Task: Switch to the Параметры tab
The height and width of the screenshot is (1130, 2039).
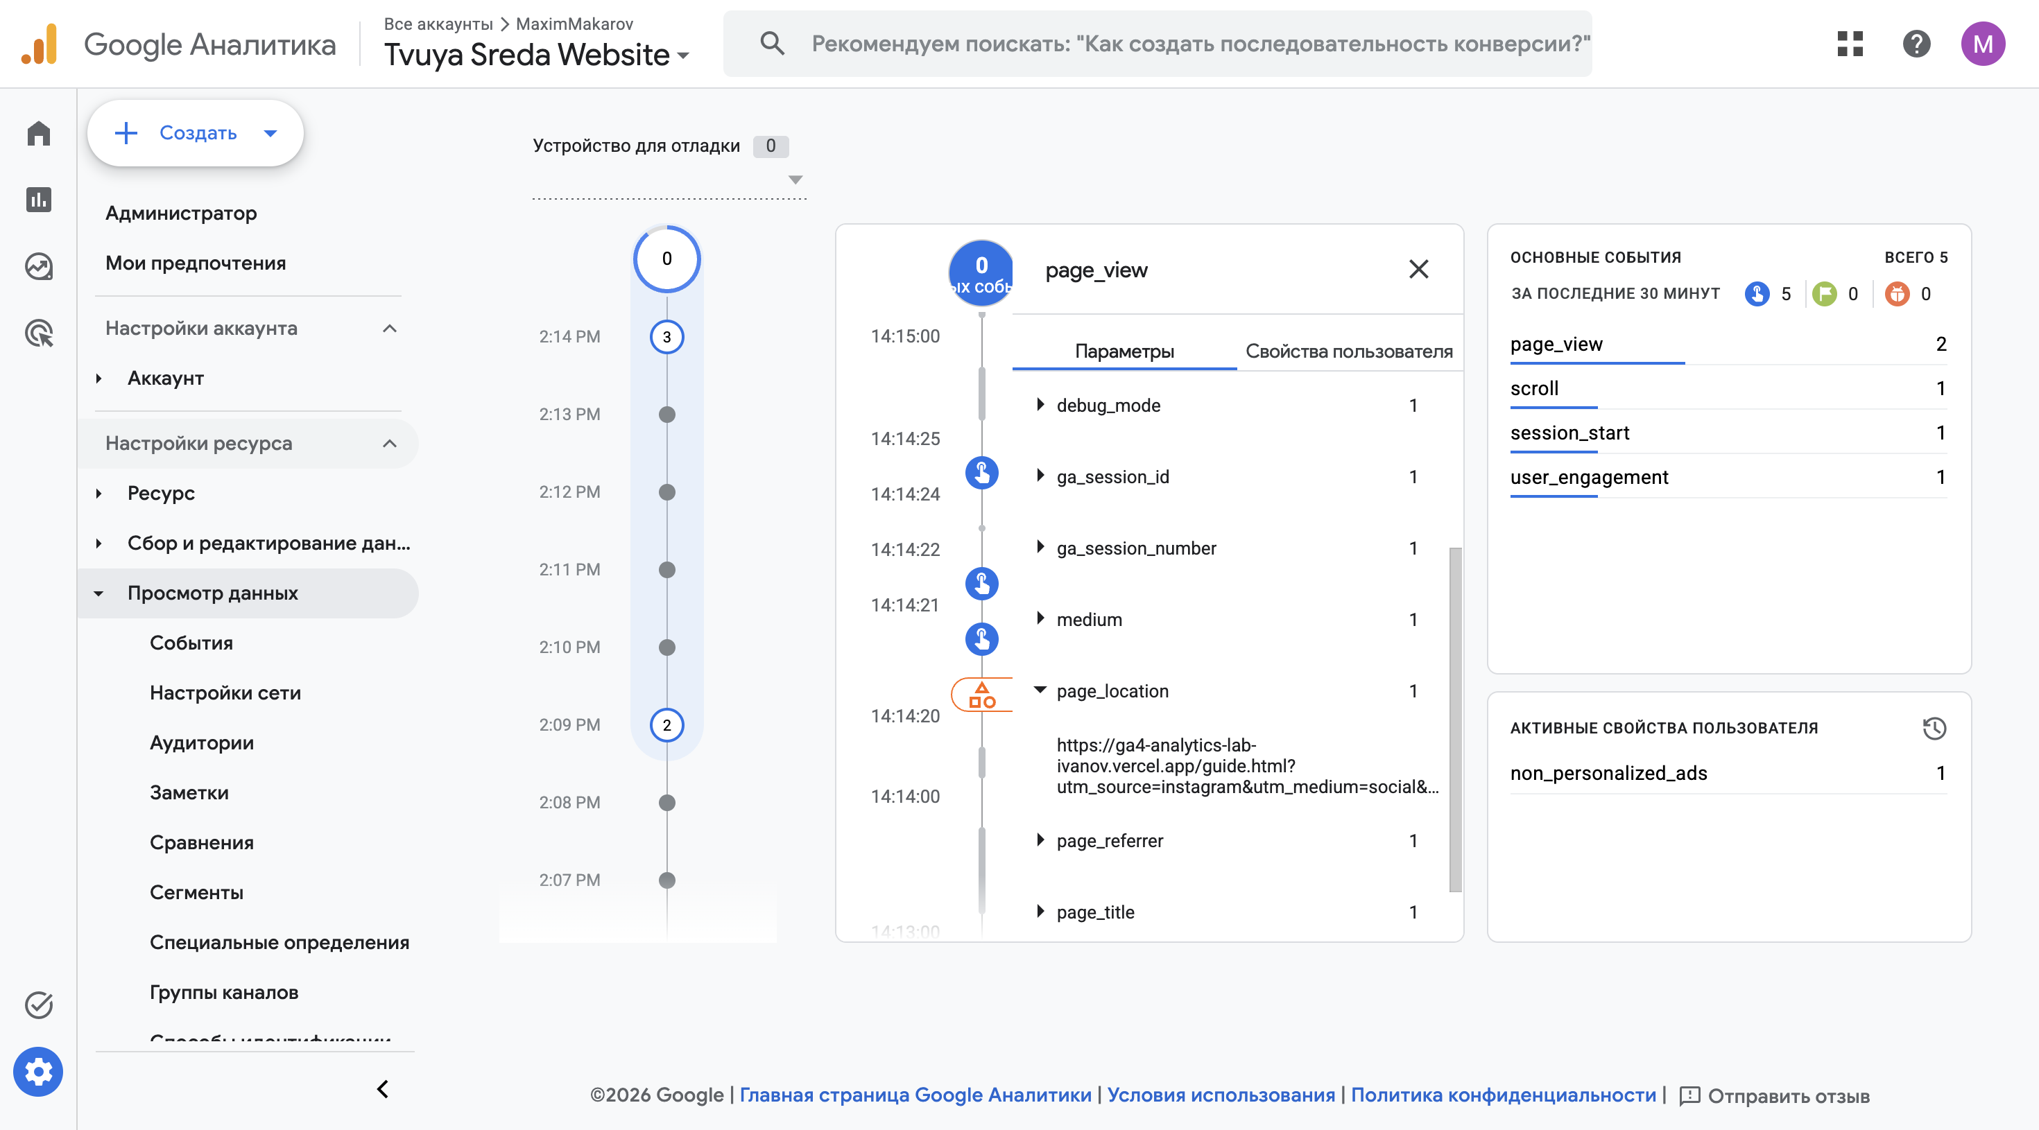Action: click(x=1124, y=351)
